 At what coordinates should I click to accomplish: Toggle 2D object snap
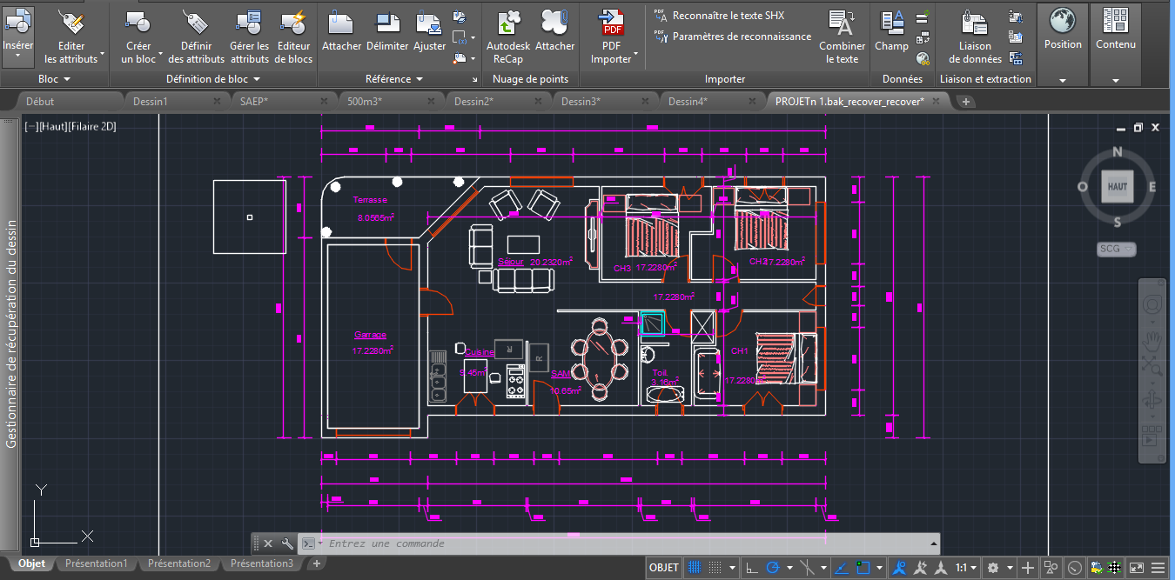coord(863,568)
